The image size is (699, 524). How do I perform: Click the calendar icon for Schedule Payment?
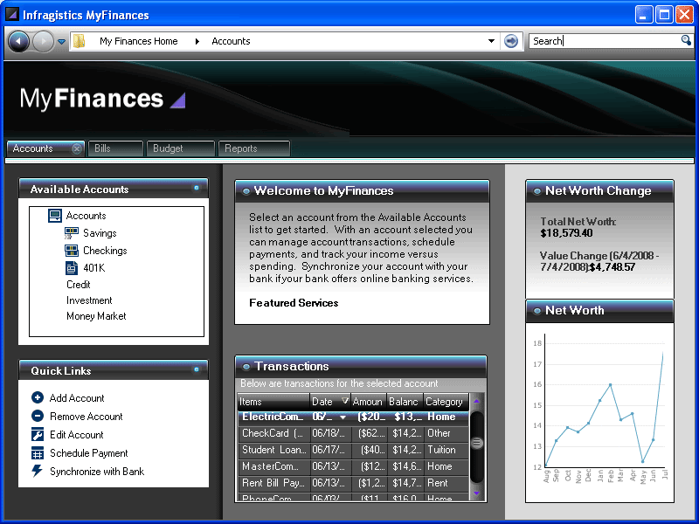[38, 453]
